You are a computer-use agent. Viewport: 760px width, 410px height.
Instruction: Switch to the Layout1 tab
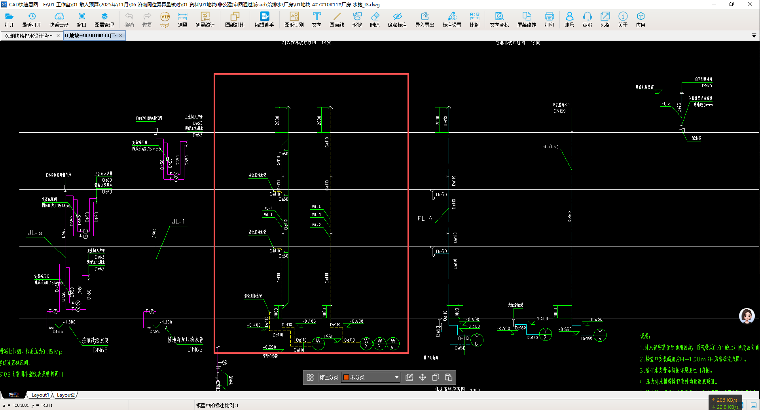[40, 395]
